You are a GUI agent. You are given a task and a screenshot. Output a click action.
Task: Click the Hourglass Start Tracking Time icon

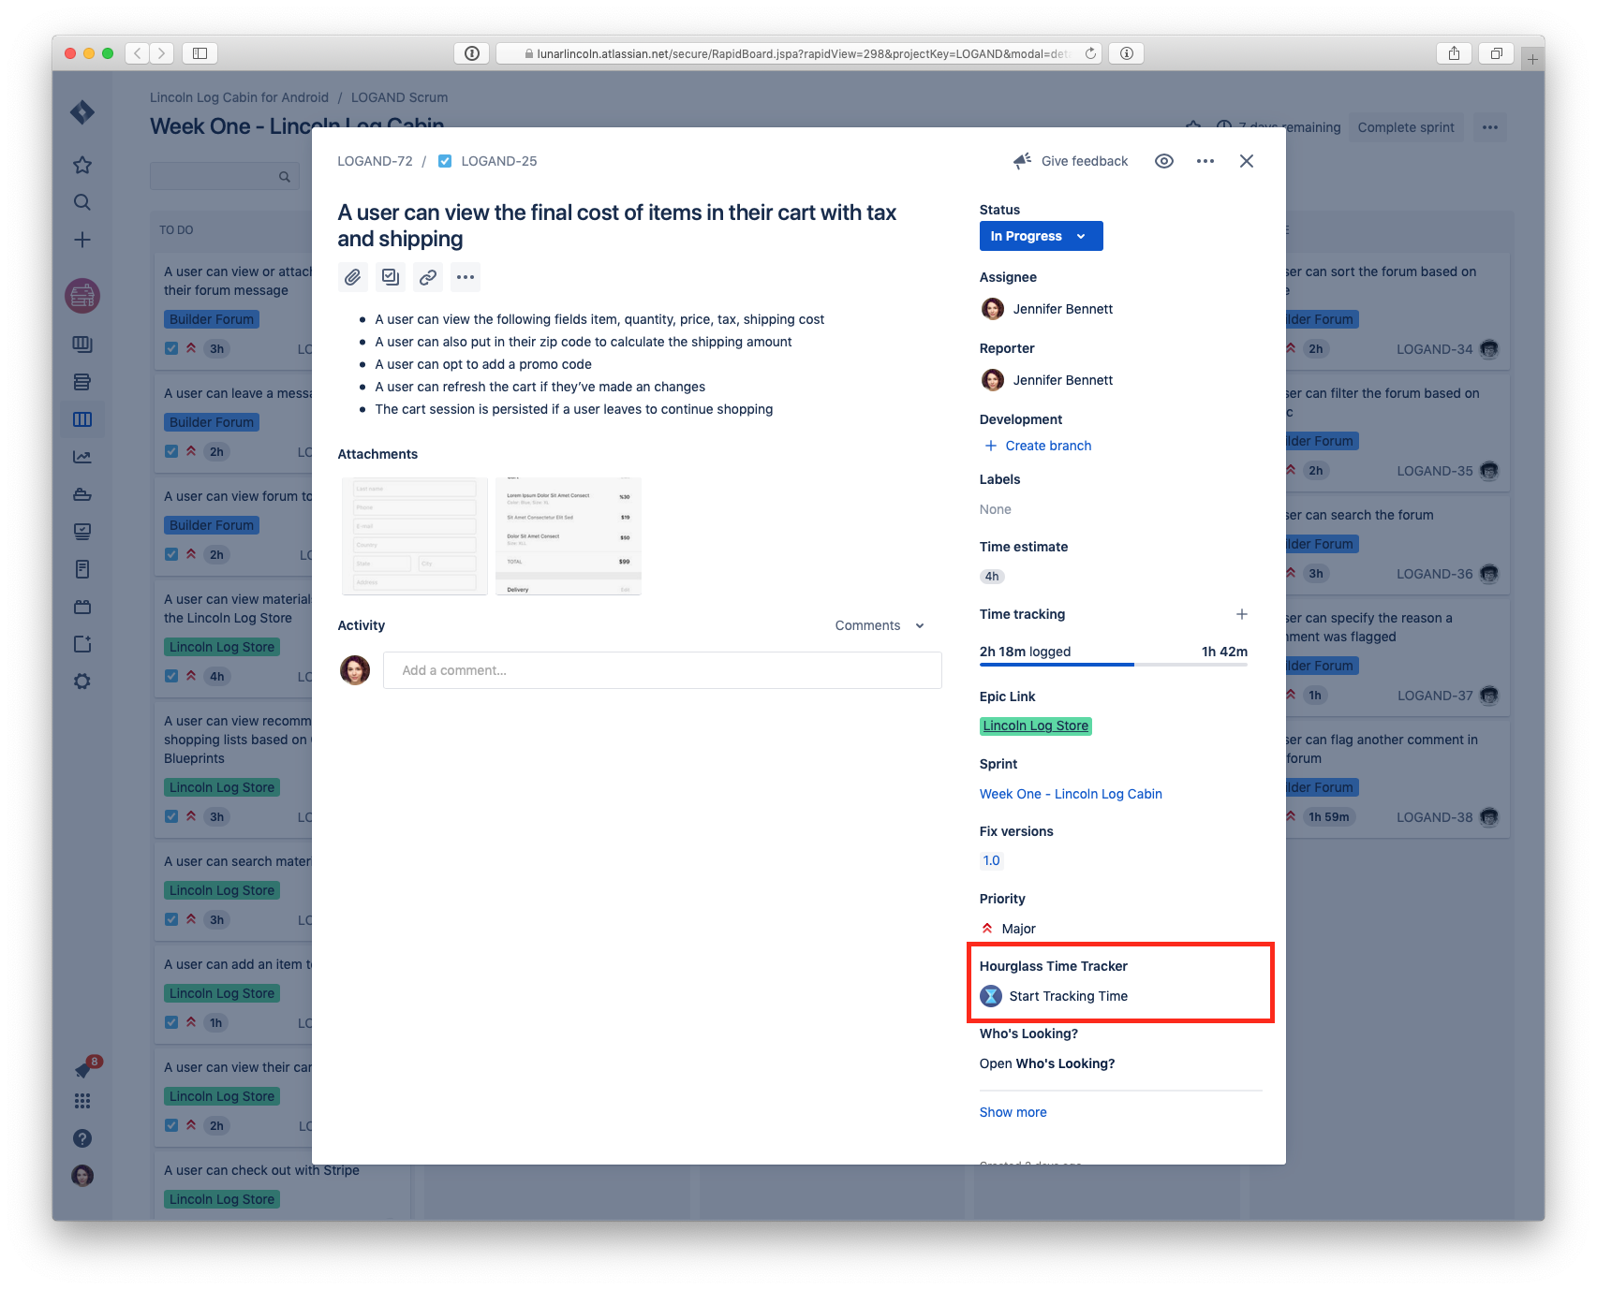(991, 996)
